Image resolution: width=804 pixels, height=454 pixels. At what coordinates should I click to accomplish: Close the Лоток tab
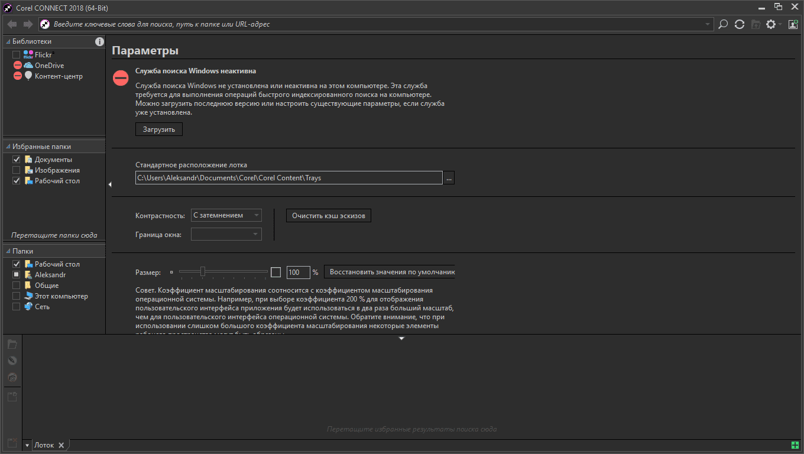click(x=61, y=445)
